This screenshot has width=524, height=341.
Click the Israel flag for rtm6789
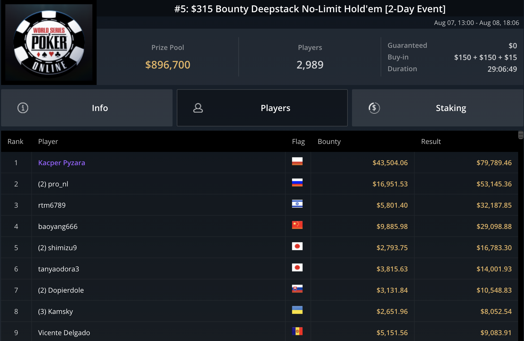click(297, 204)
